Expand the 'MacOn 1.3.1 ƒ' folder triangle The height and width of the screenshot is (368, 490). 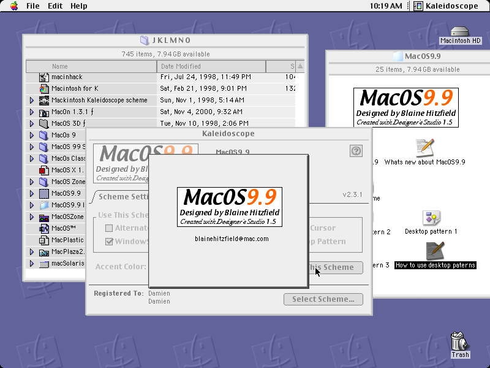(x=32, y=112)
